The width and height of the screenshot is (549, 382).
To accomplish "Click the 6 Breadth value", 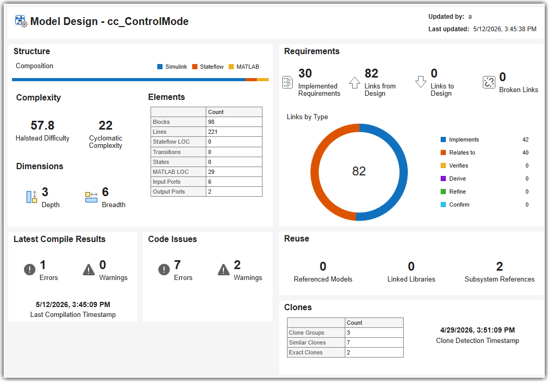I will coord(105,192).
